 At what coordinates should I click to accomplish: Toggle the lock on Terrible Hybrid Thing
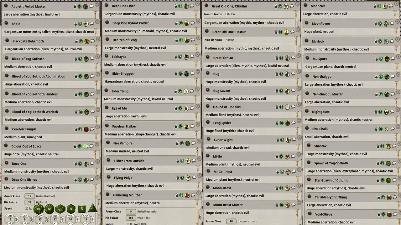378,197
